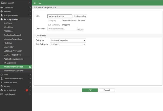Image resolution: width=163 pixels, height=111 pixels.
Task: Open the search magnifier icon
Action: pos(40,3)
